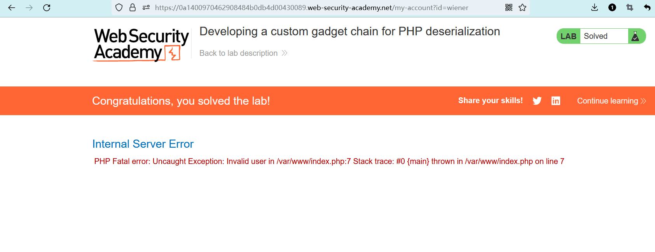This screenshot has width=655, height=252.
Task: Open the tracking protection shield panel
Action: click(x=119, y=8)
